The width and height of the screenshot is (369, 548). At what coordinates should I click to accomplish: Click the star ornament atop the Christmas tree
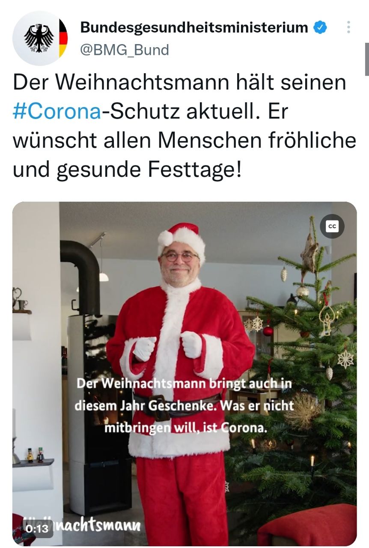coord(309,253)
